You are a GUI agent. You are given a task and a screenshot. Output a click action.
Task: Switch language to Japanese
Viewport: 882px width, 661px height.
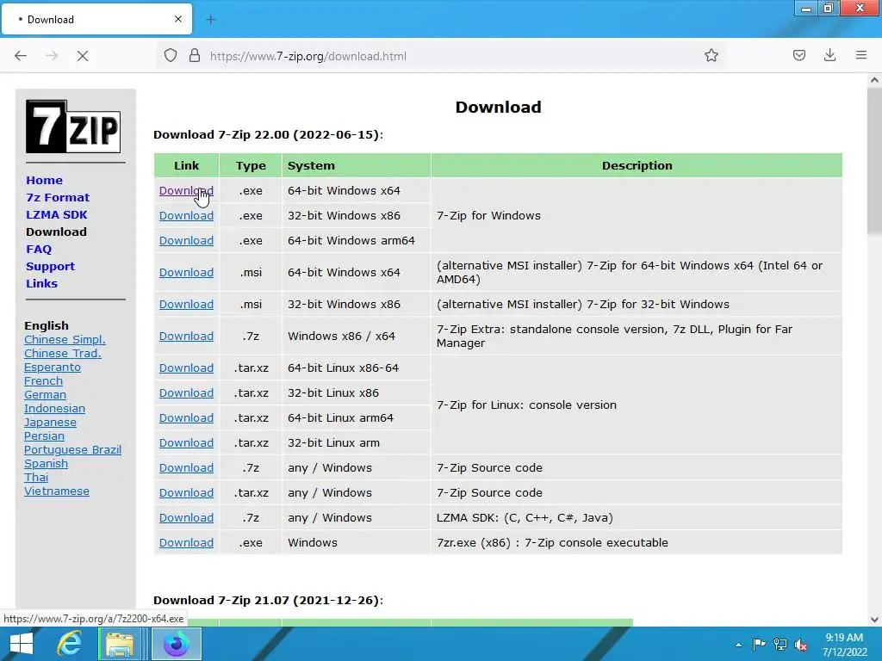click(50, 422)
